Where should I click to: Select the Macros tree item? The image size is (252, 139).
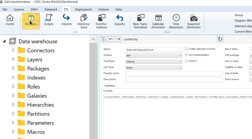(x=36, y=132)
